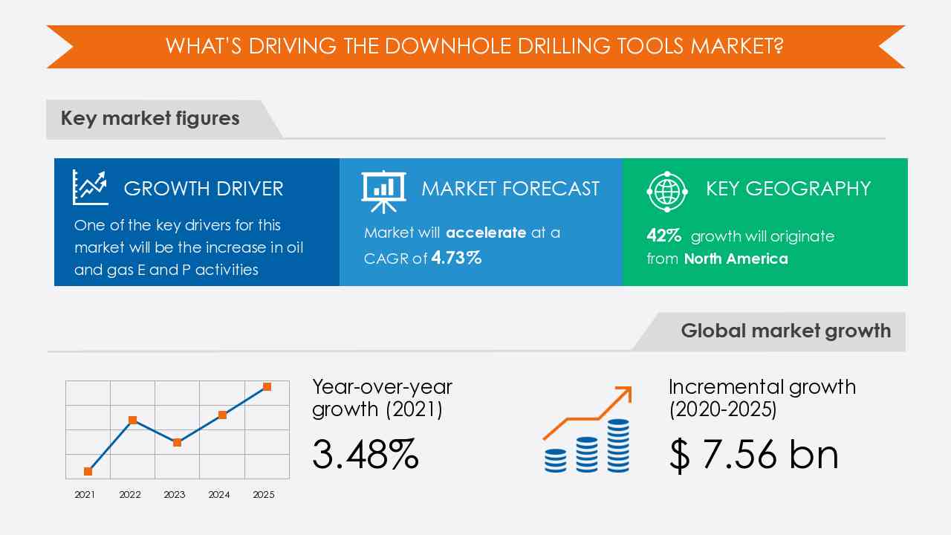Click the North America text
The image size is (951, 535).
(x=736, y=259)
